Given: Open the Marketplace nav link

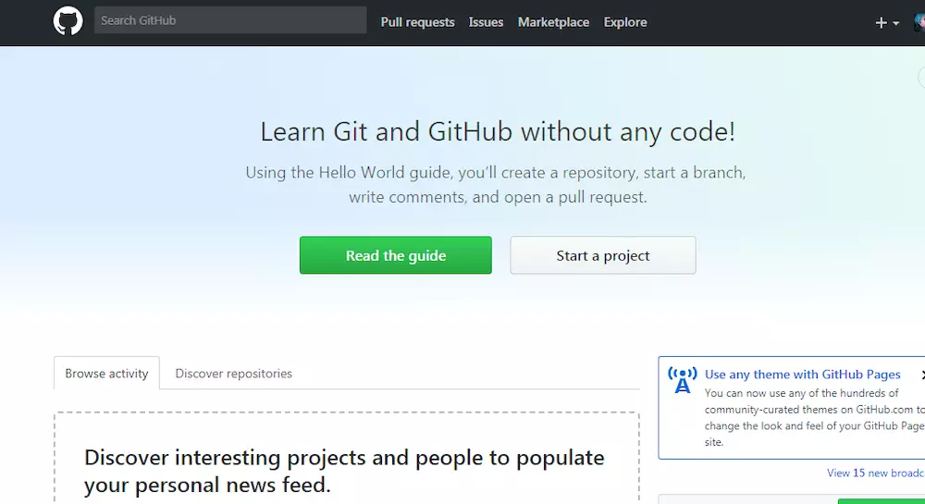Looking at the screenshot, I should [553, 22].
